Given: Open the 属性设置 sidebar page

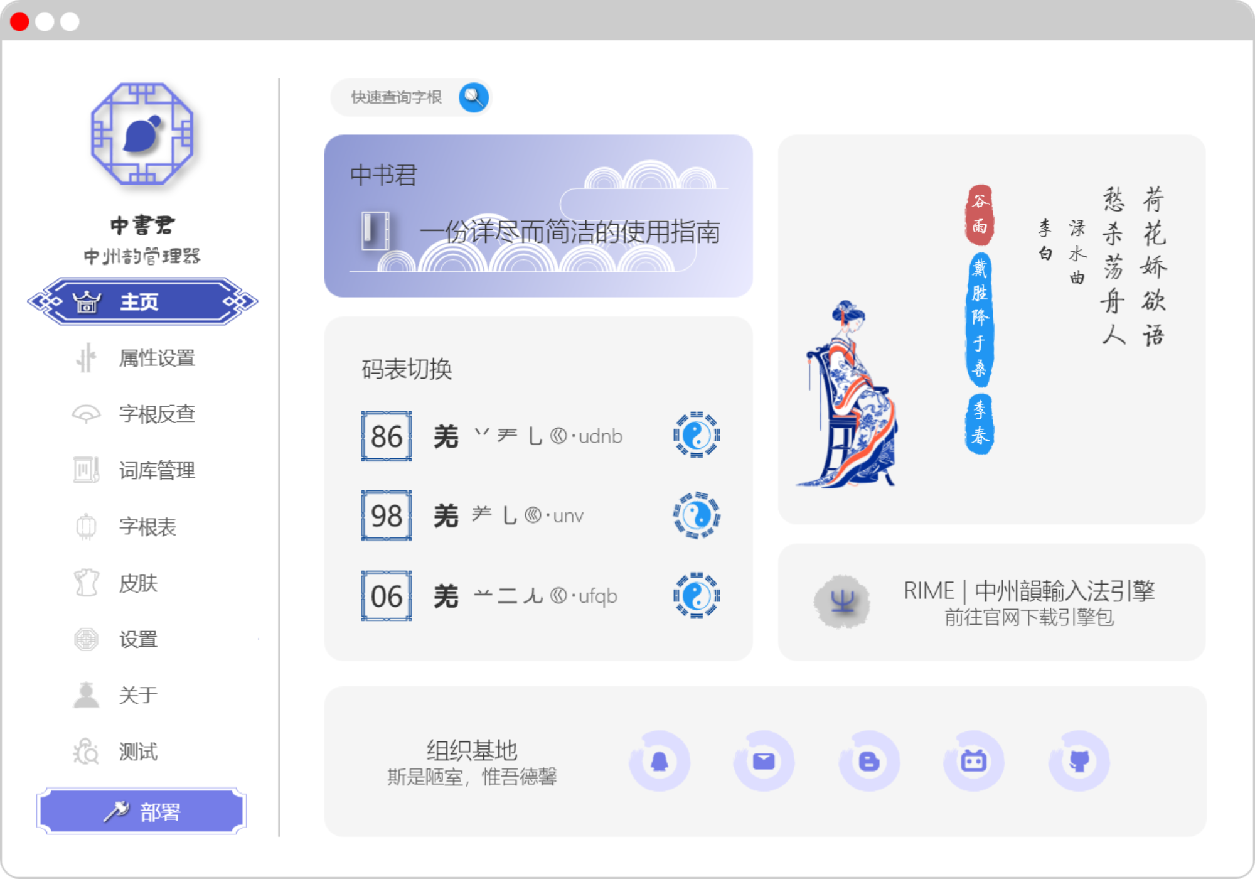Looking at the screenshot, I should 157,358.
